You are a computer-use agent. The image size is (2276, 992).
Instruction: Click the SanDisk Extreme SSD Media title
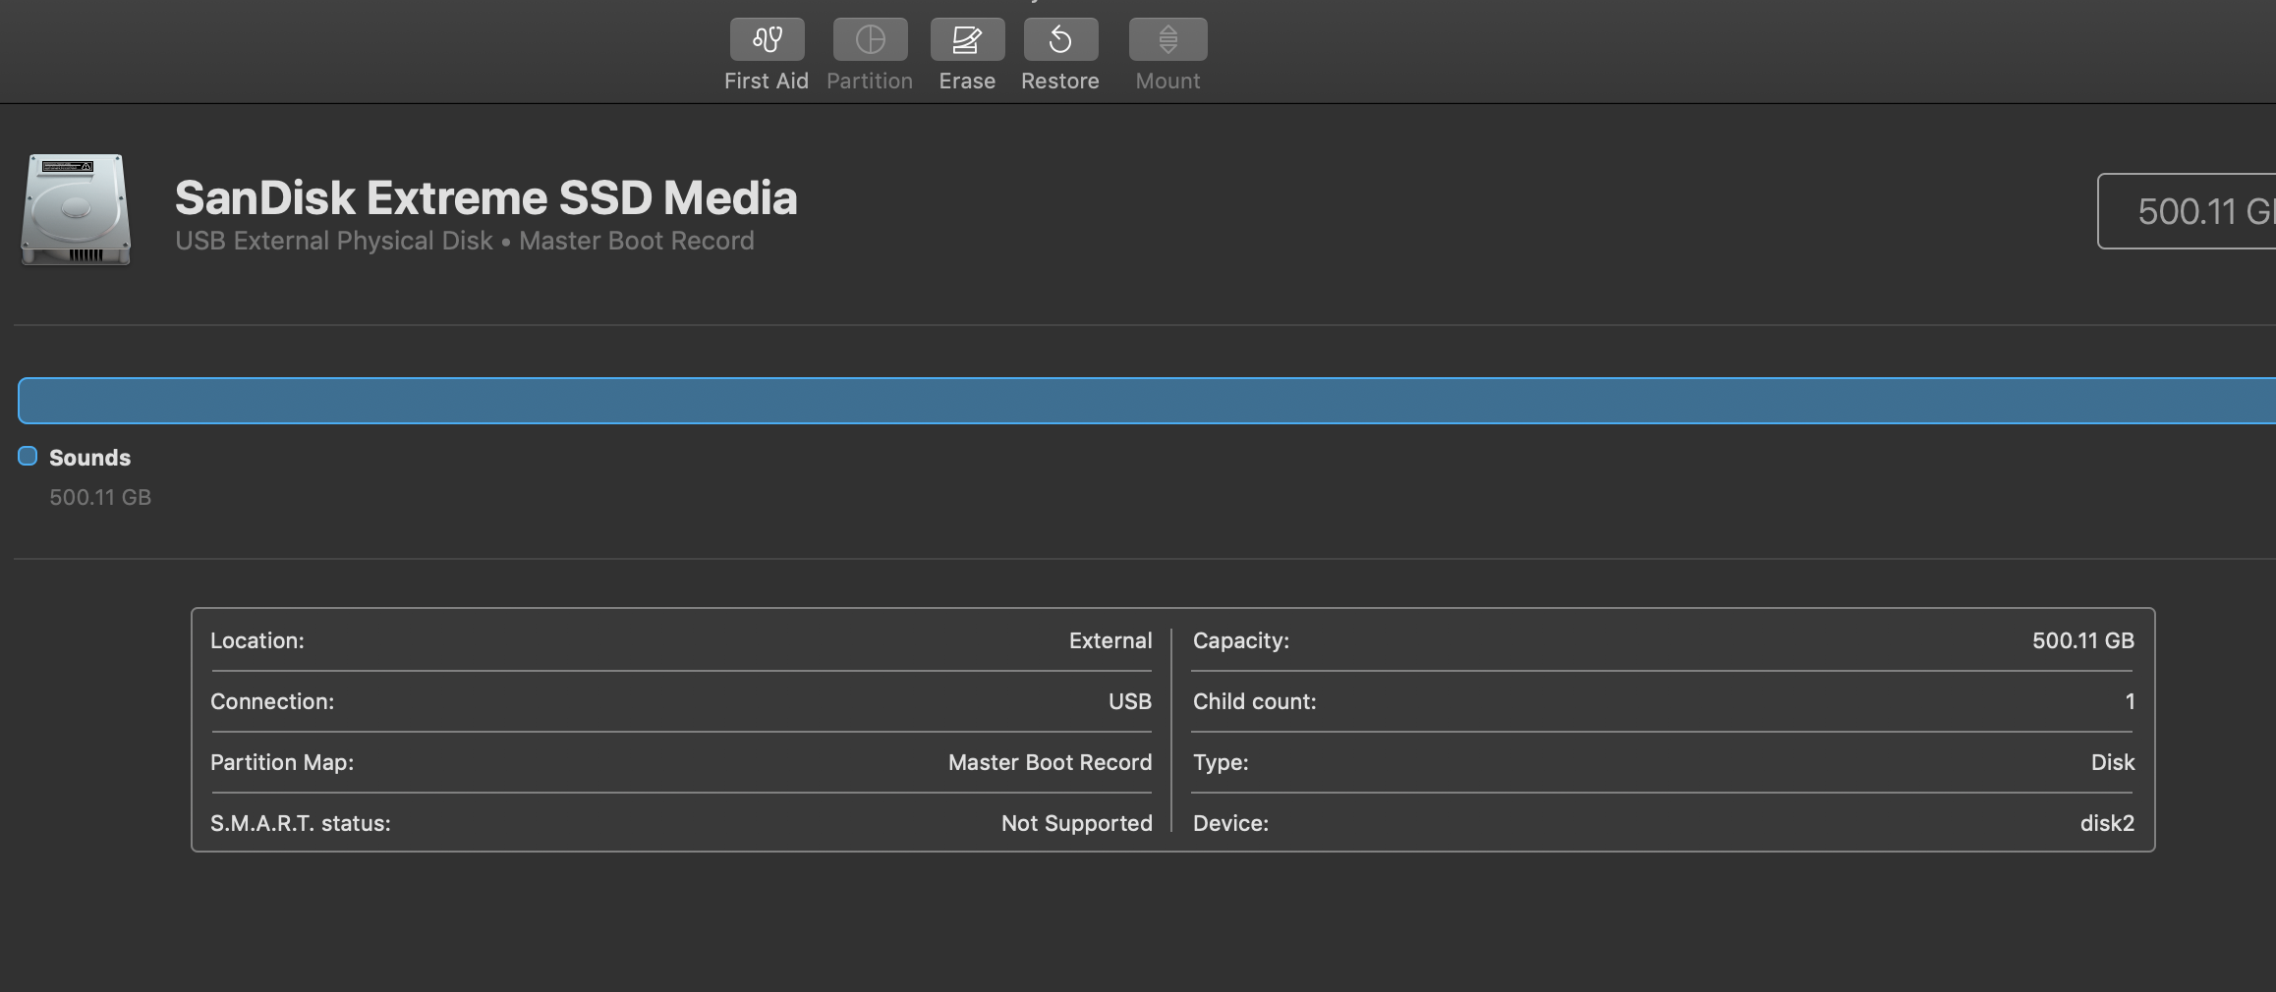pyautogui.click(x=485, y=197)
